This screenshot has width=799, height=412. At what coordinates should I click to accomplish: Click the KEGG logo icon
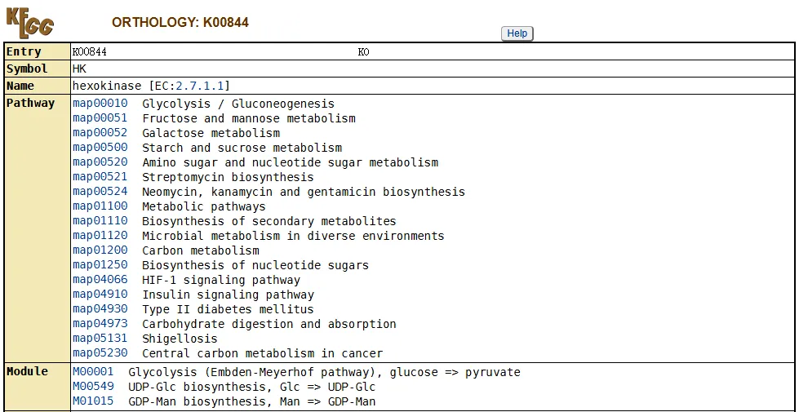(30, 22)
